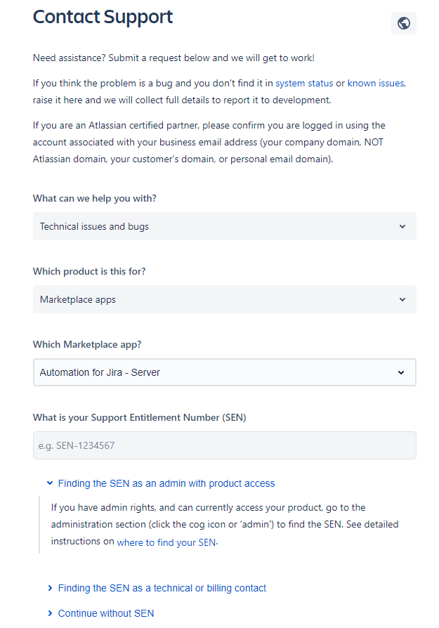Expand 'Finding the SEN as a technical or billing contact'
Screen dimensions: 439x628
(x=162, y=588)
